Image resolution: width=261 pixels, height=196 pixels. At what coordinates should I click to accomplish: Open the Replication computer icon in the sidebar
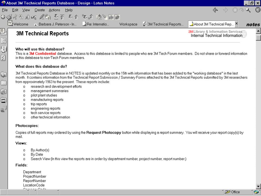coord(4,109)
